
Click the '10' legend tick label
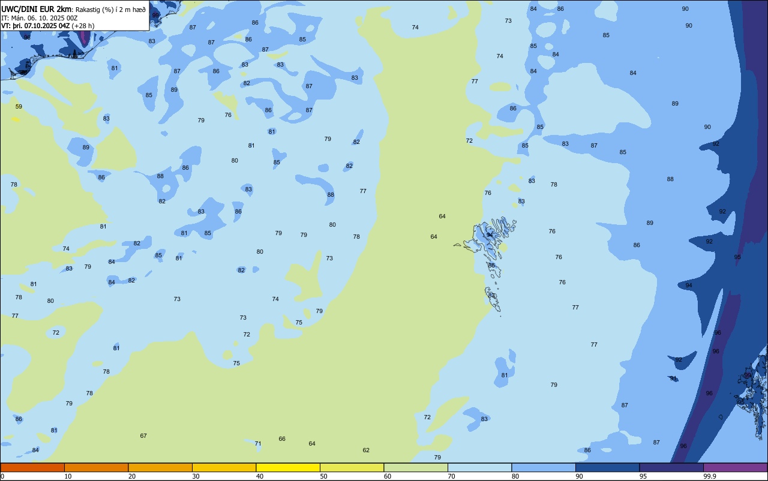68,476
